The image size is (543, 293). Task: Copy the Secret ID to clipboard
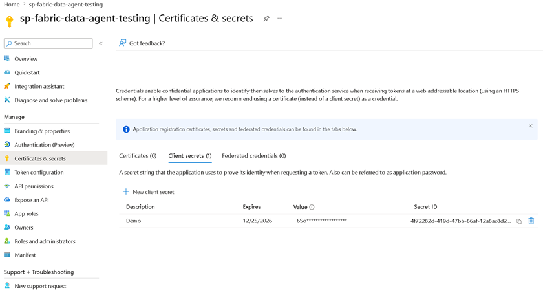518,221
